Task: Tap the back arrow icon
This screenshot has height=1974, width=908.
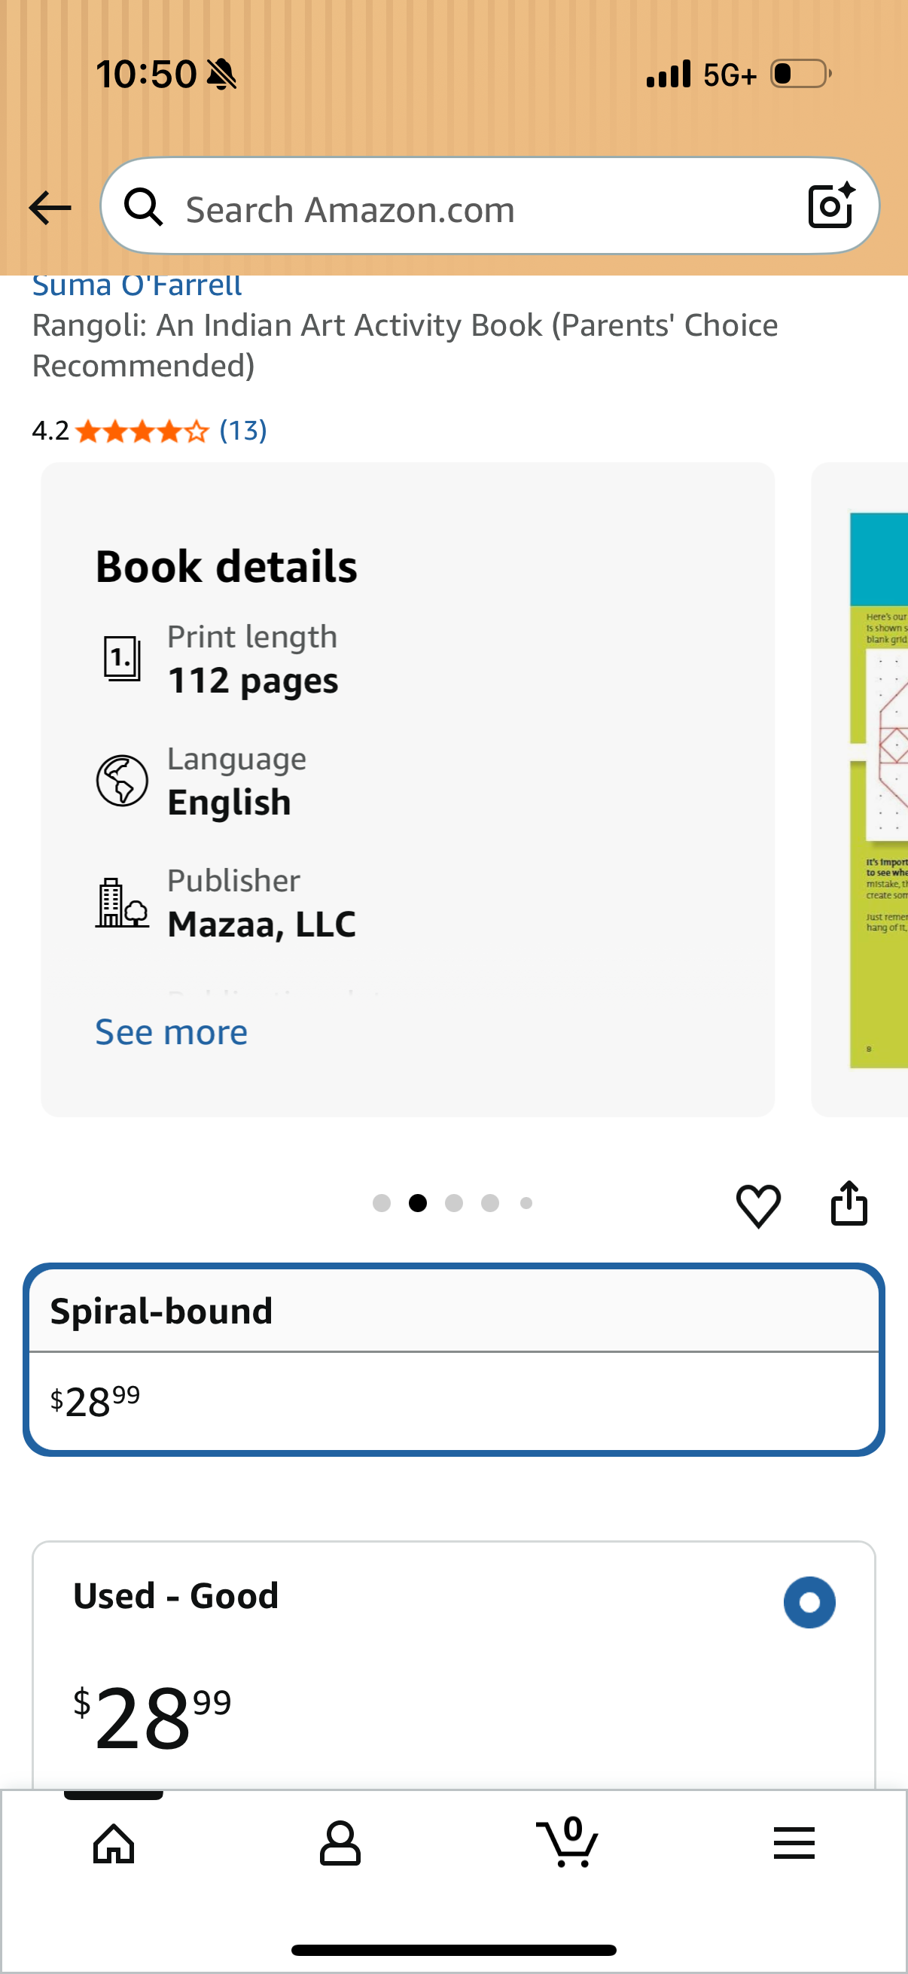Action: 50,208
